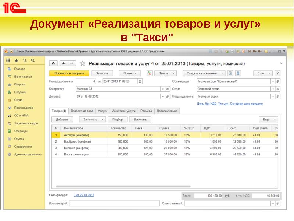Image resolution: width=294 pixels, height=221 pixels.
Task: Open History icon in left panel
Action: (x=25, y=60)
